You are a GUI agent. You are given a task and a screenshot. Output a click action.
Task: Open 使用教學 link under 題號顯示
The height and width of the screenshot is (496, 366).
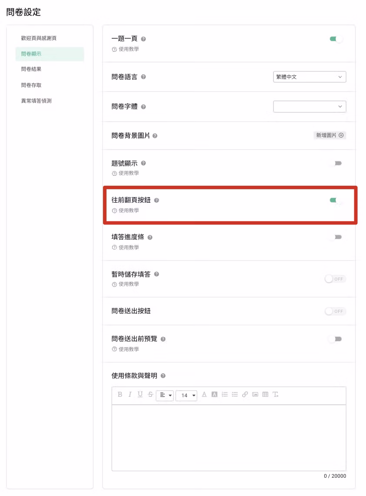click(x=126, y=173)
